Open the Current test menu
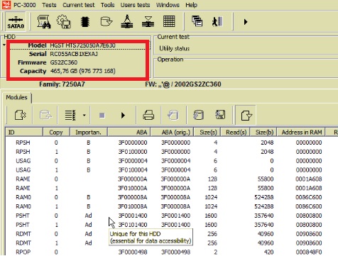 pos(79,5)
